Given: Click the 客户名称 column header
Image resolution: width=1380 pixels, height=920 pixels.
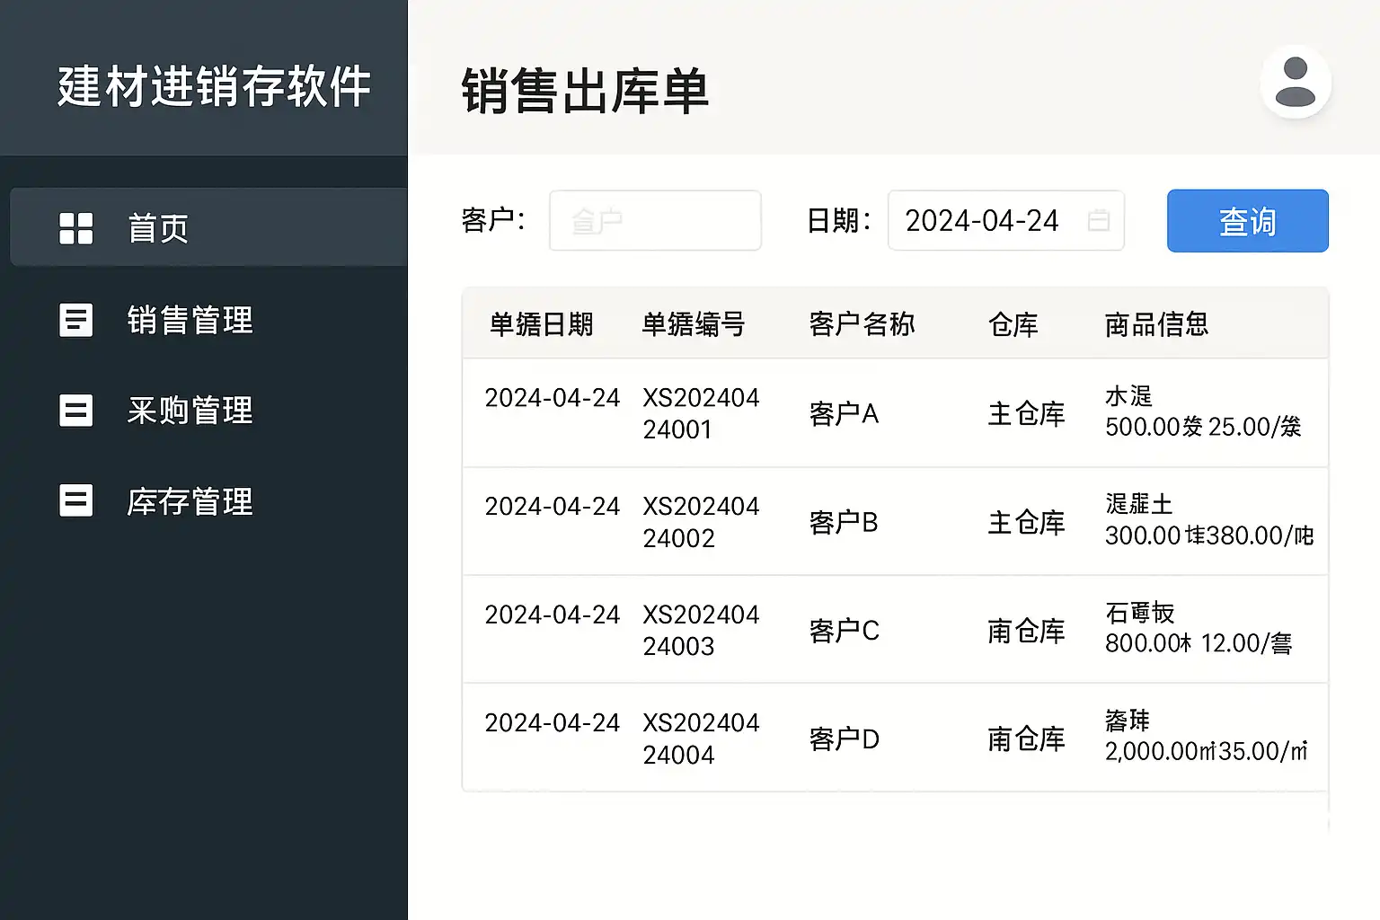Looking at the screenshot, I should pos(862,324).
